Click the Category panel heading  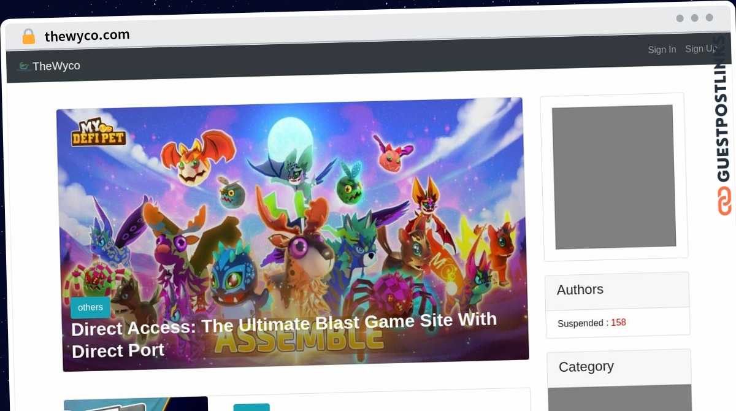click(586, 367)
